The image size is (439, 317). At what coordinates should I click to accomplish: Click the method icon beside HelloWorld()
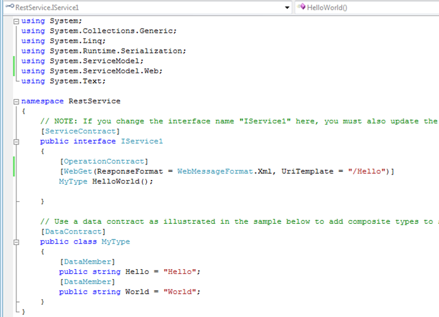pos(301,6)
